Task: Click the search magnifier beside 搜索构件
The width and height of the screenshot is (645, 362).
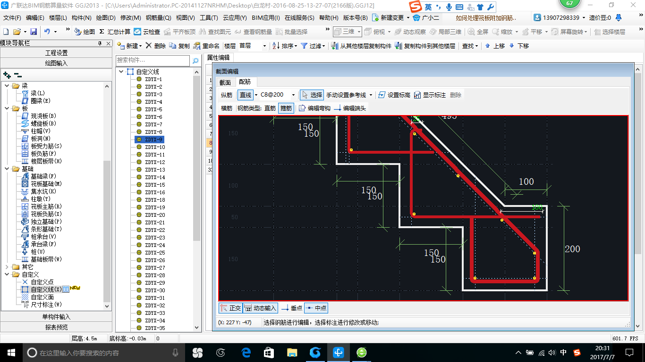Action: click(195, 61)
